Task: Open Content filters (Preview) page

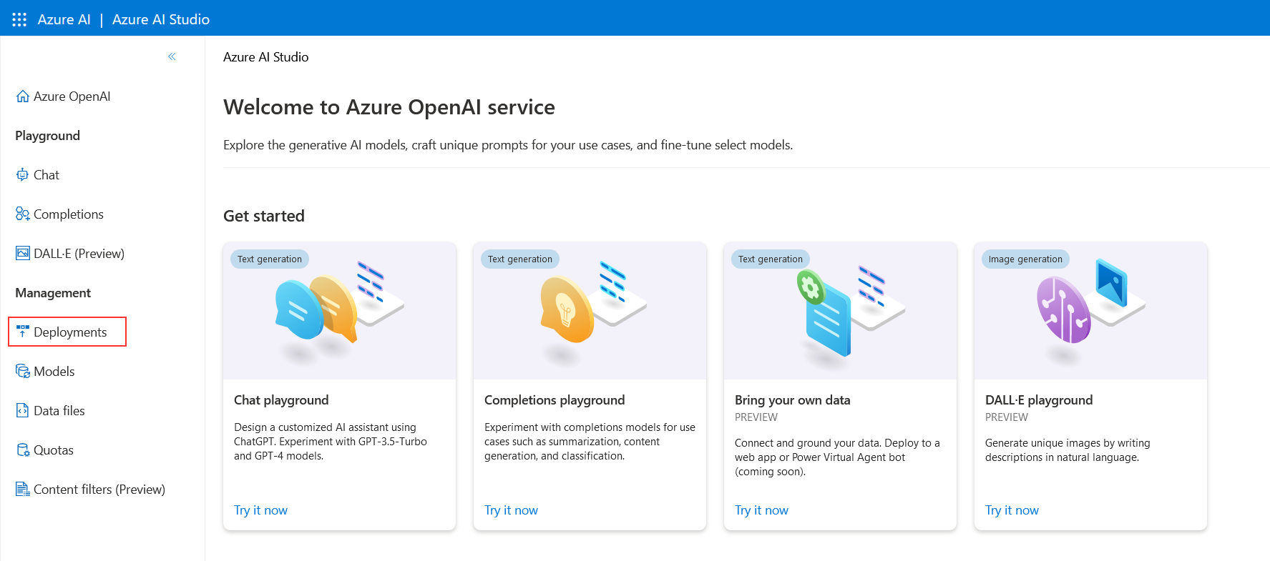Action: coord(99,490)
